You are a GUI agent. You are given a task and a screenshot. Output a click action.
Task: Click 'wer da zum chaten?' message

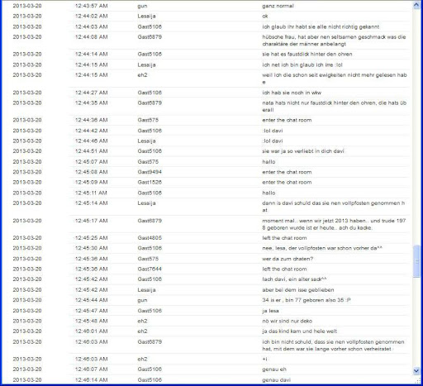click(x=288, y=259)
